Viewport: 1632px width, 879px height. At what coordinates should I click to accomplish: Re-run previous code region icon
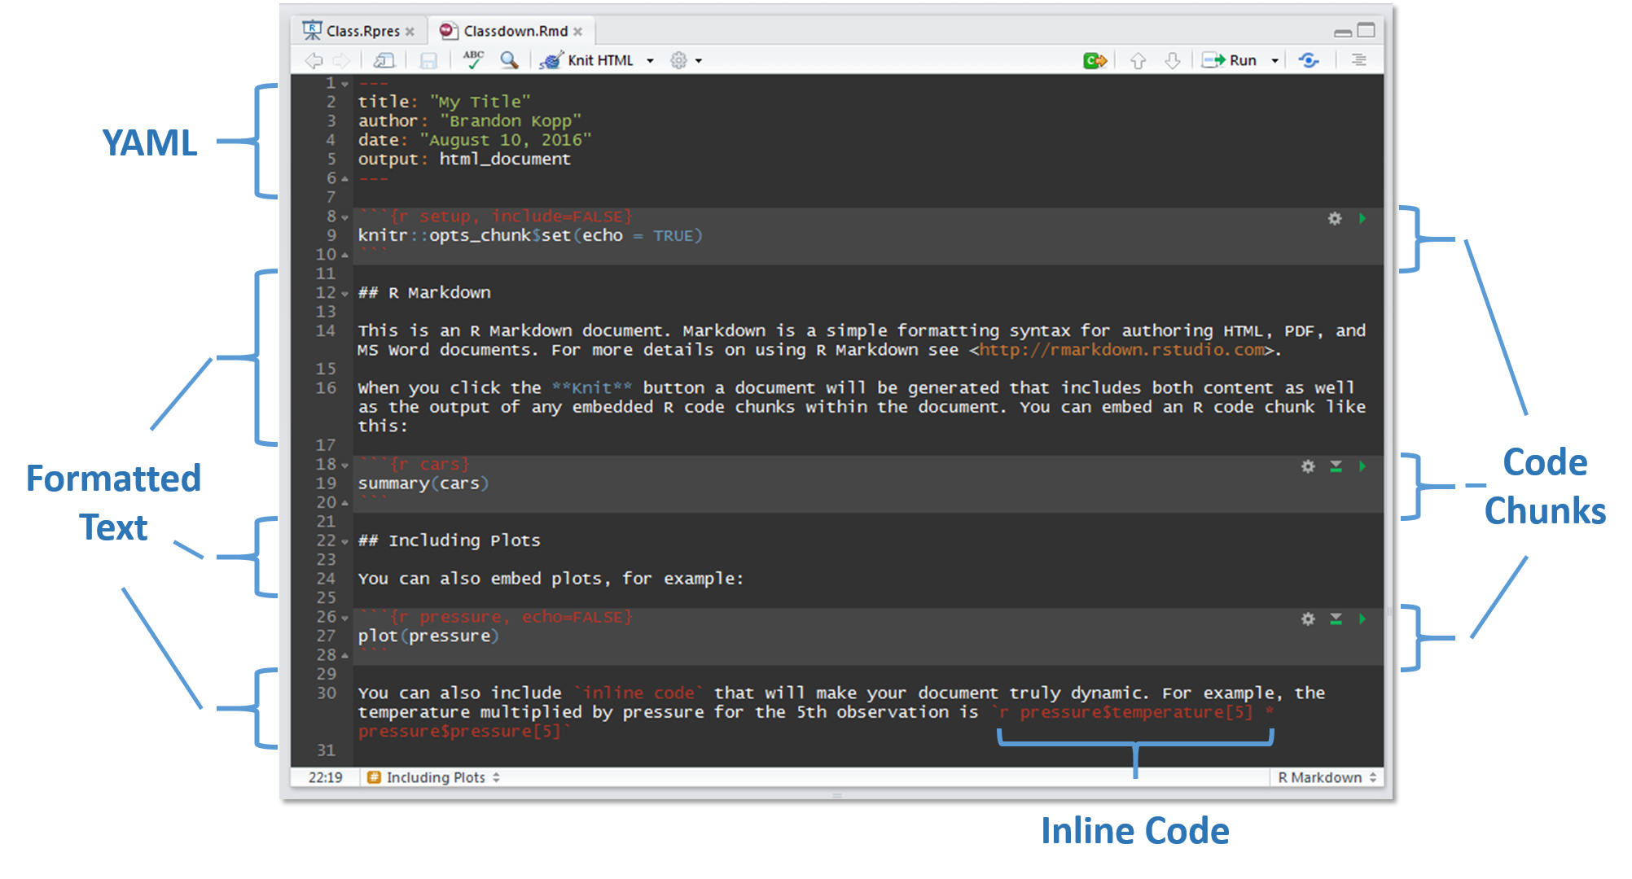(x=1309, y=60)
